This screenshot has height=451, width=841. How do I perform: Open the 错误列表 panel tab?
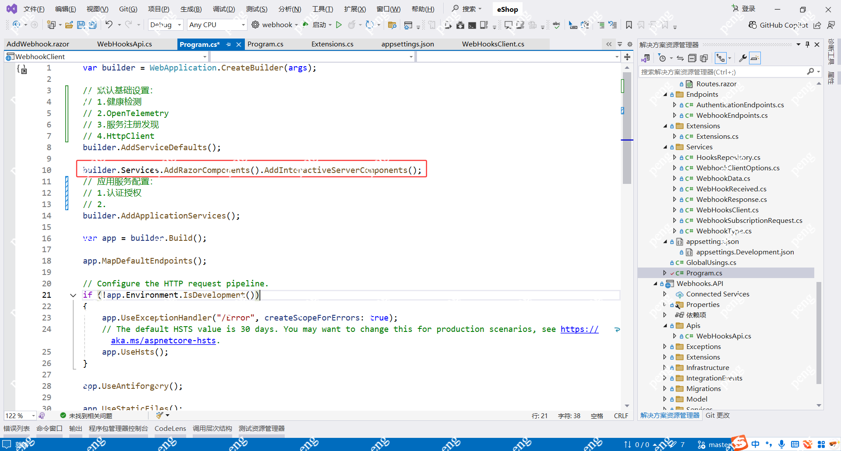pos(17,429)
